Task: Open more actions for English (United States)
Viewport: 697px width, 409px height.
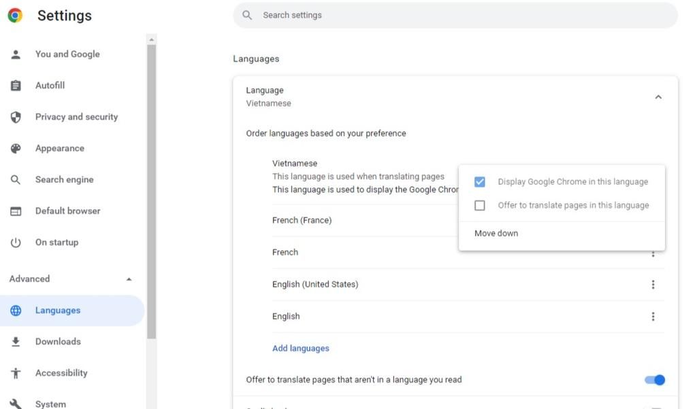Action: (653, 285)
